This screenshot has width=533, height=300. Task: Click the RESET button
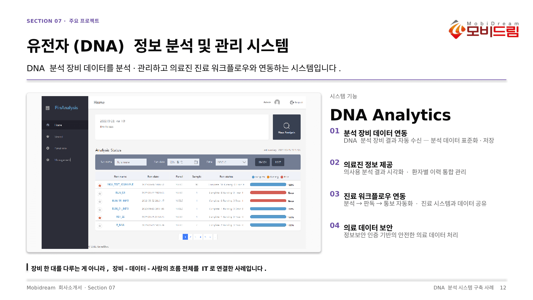point(278,162)
